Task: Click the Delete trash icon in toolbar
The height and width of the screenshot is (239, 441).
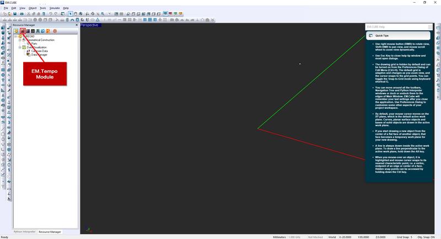Action: (x=44, y=14)
